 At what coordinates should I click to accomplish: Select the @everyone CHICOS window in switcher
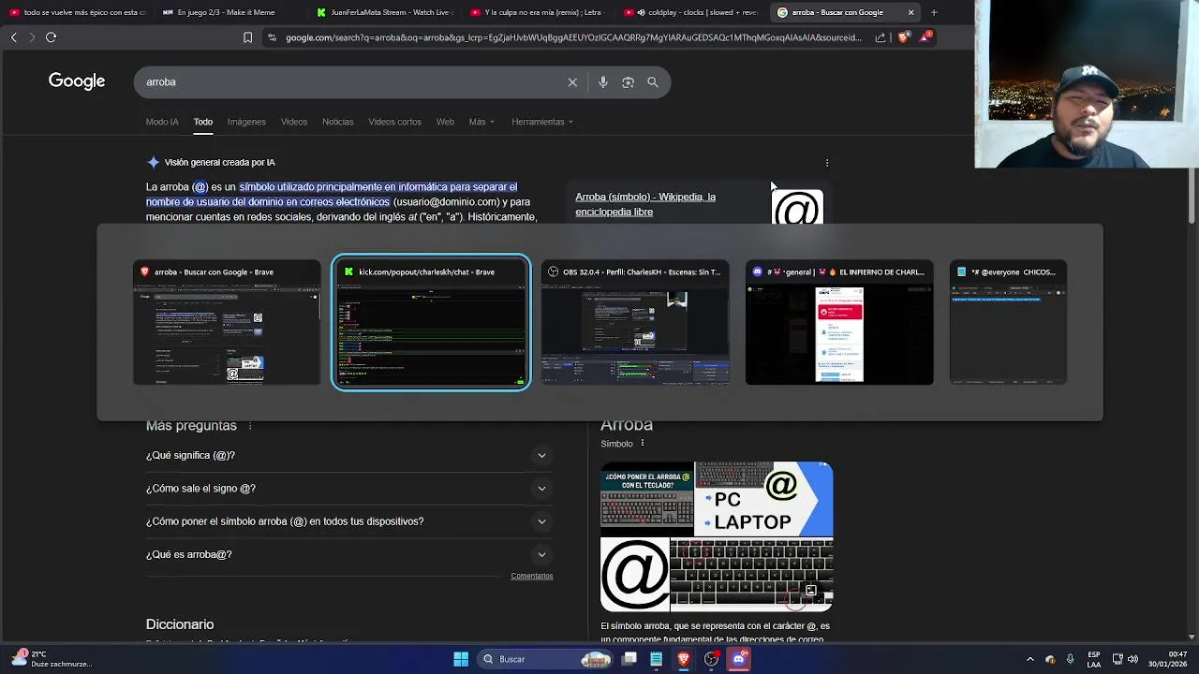click(x=1008, y=323)
